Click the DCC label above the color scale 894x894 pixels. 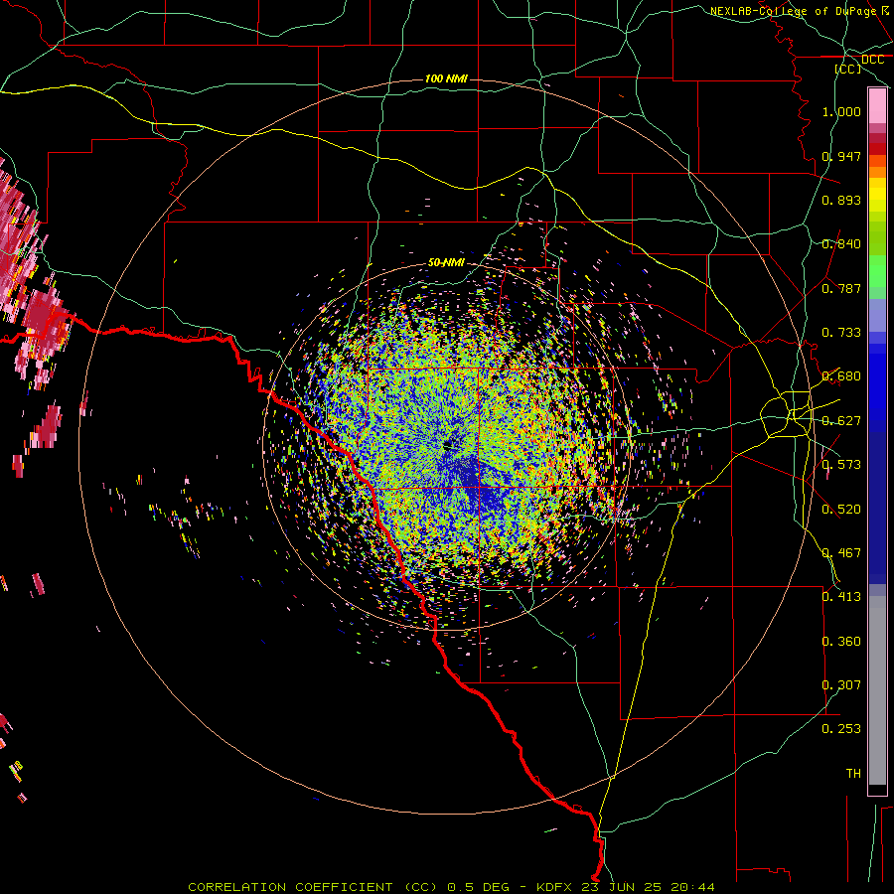[872, 60]
